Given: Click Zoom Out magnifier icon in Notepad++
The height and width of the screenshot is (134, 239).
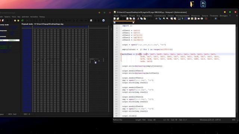Looking at the screenshot, I should [x=167, y=19].
